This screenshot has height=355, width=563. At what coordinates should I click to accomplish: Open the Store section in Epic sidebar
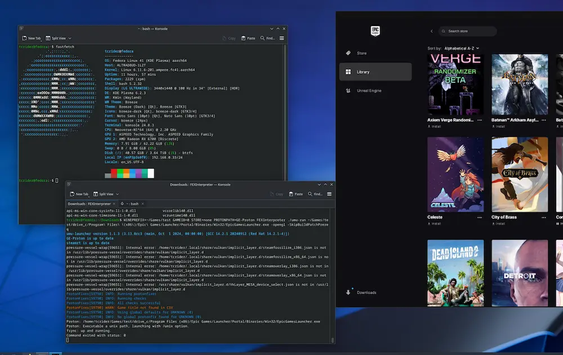(361, 53)
